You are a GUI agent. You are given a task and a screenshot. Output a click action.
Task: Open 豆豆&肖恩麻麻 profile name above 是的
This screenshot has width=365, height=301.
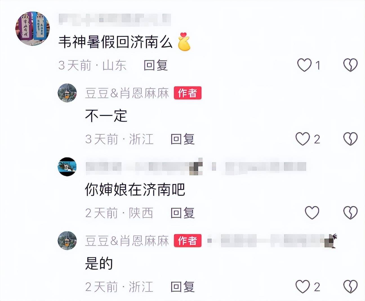pos(127,241)
